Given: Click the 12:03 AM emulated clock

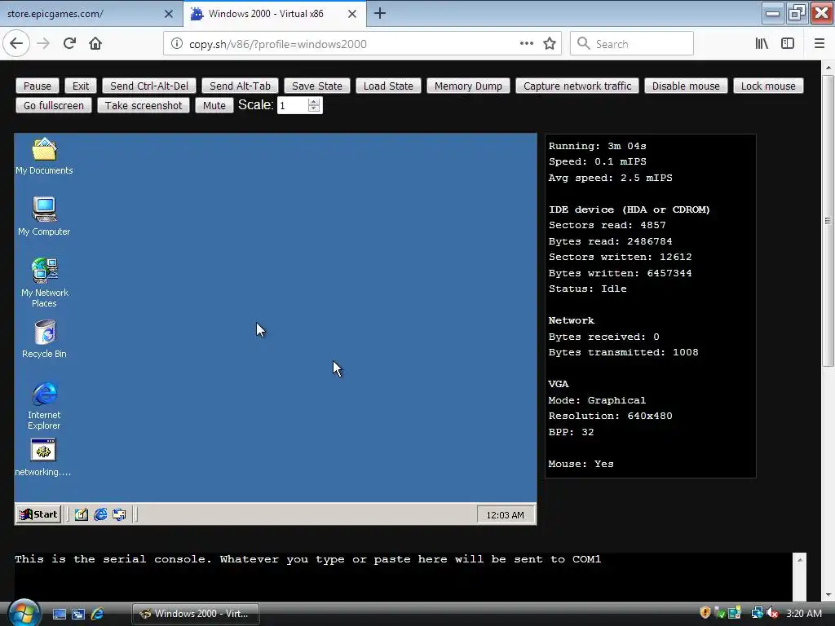Looking at the screenshot, I should 506,515.
